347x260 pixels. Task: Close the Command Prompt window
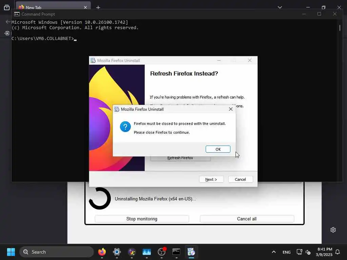tap(334, 14)
